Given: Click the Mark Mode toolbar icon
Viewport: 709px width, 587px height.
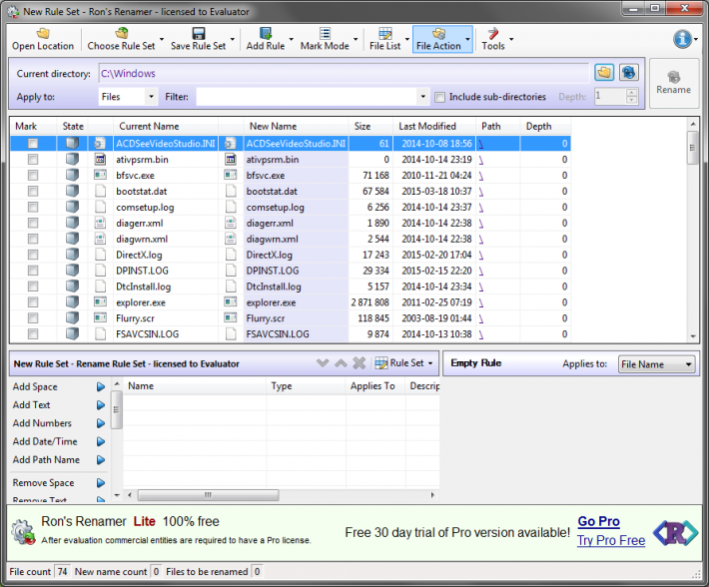Looking at the screenshot, I should coord(325,33).
